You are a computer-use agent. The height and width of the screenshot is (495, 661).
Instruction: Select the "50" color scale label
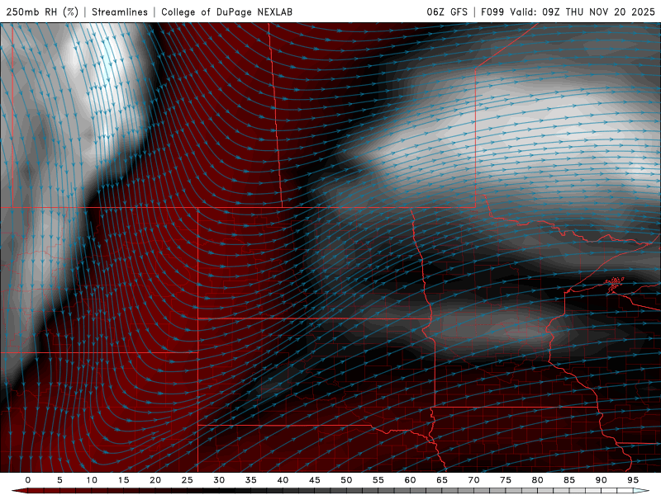coord(346,480)
